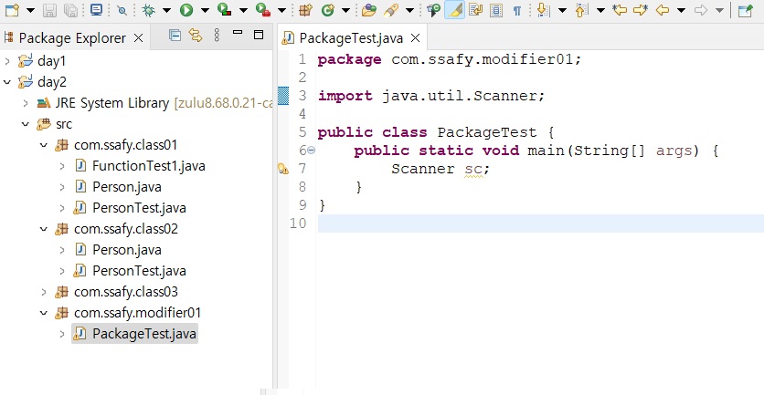This screenshot has width=764, height=395.
Task: Click New Java Package icon
Action: tap(305, 10)
